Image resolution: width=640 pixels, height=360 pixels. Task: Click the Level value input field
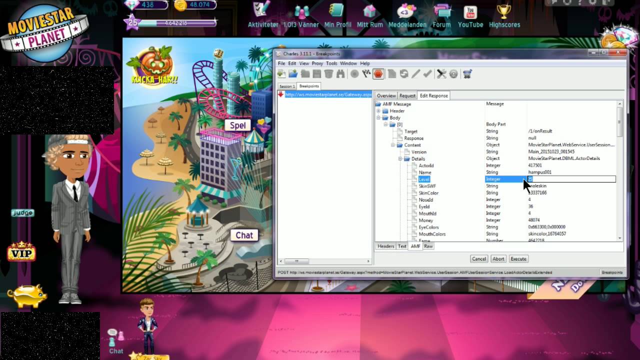(x=571, y=179)
